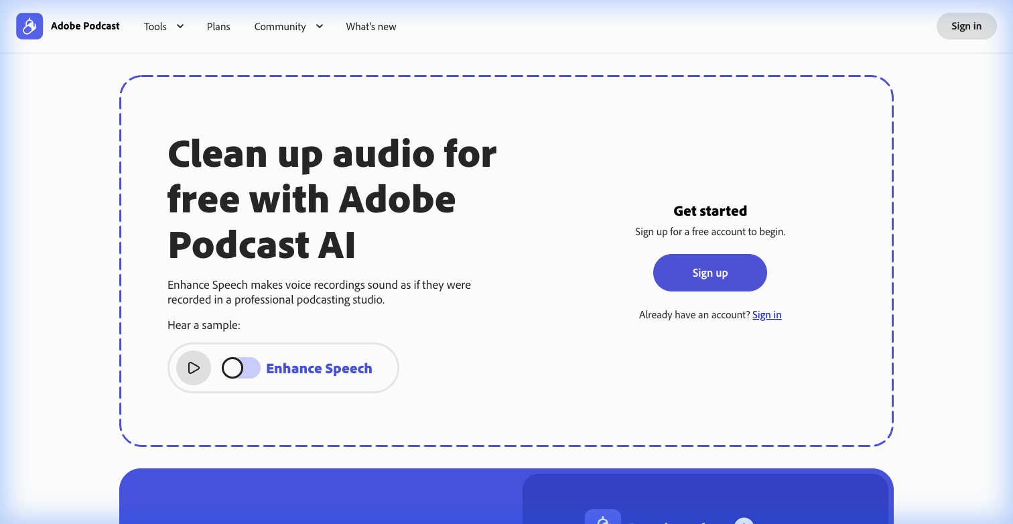This screenshot has width=1013, height=524.
Task: Open the Plans page from the navigation
Action: click(218, 26)
